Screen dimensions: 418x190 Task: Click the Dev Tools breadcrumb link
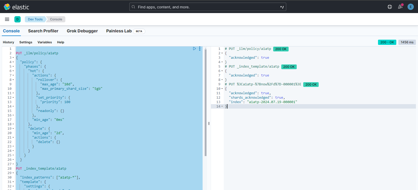pos(35,19)
